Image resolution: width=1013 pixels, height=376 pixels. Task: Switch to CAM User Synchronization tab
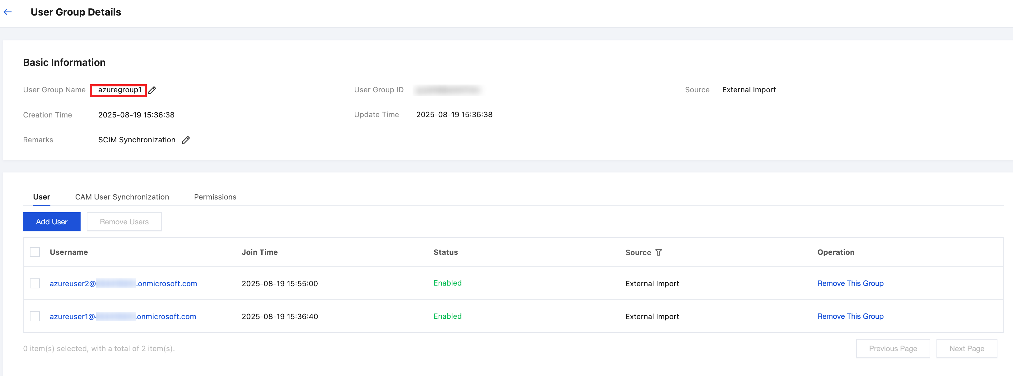(122, 197)
